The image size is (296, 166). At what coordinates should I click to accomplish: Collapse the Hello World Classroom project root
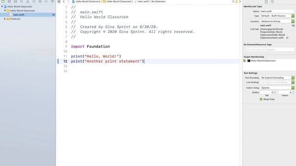[x=2, y=6]
